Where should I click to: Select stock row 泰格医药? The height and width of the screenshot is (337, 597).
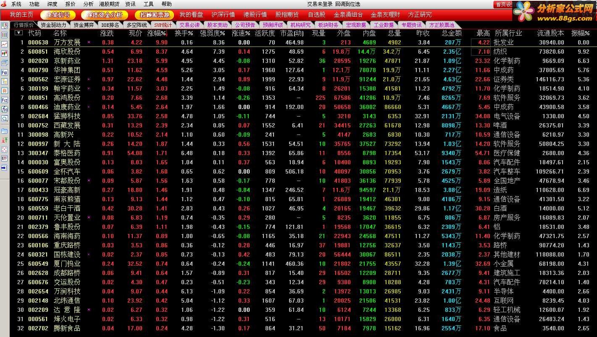tap(303, 153)
